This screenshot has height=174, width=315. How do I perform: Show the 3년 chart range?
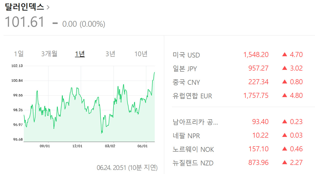coord(110,54)
